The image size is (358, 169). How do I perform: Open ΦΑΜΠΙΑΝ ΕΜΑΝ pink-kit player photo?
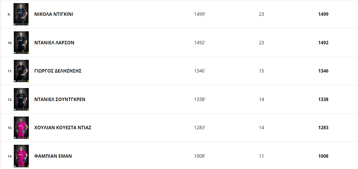tap(21, 156)
